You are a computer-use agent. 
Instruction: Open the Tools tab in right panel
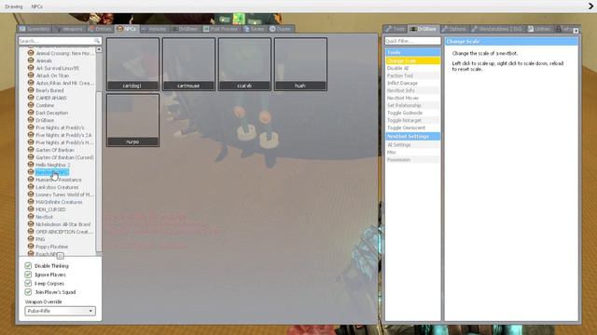[396, 29]
